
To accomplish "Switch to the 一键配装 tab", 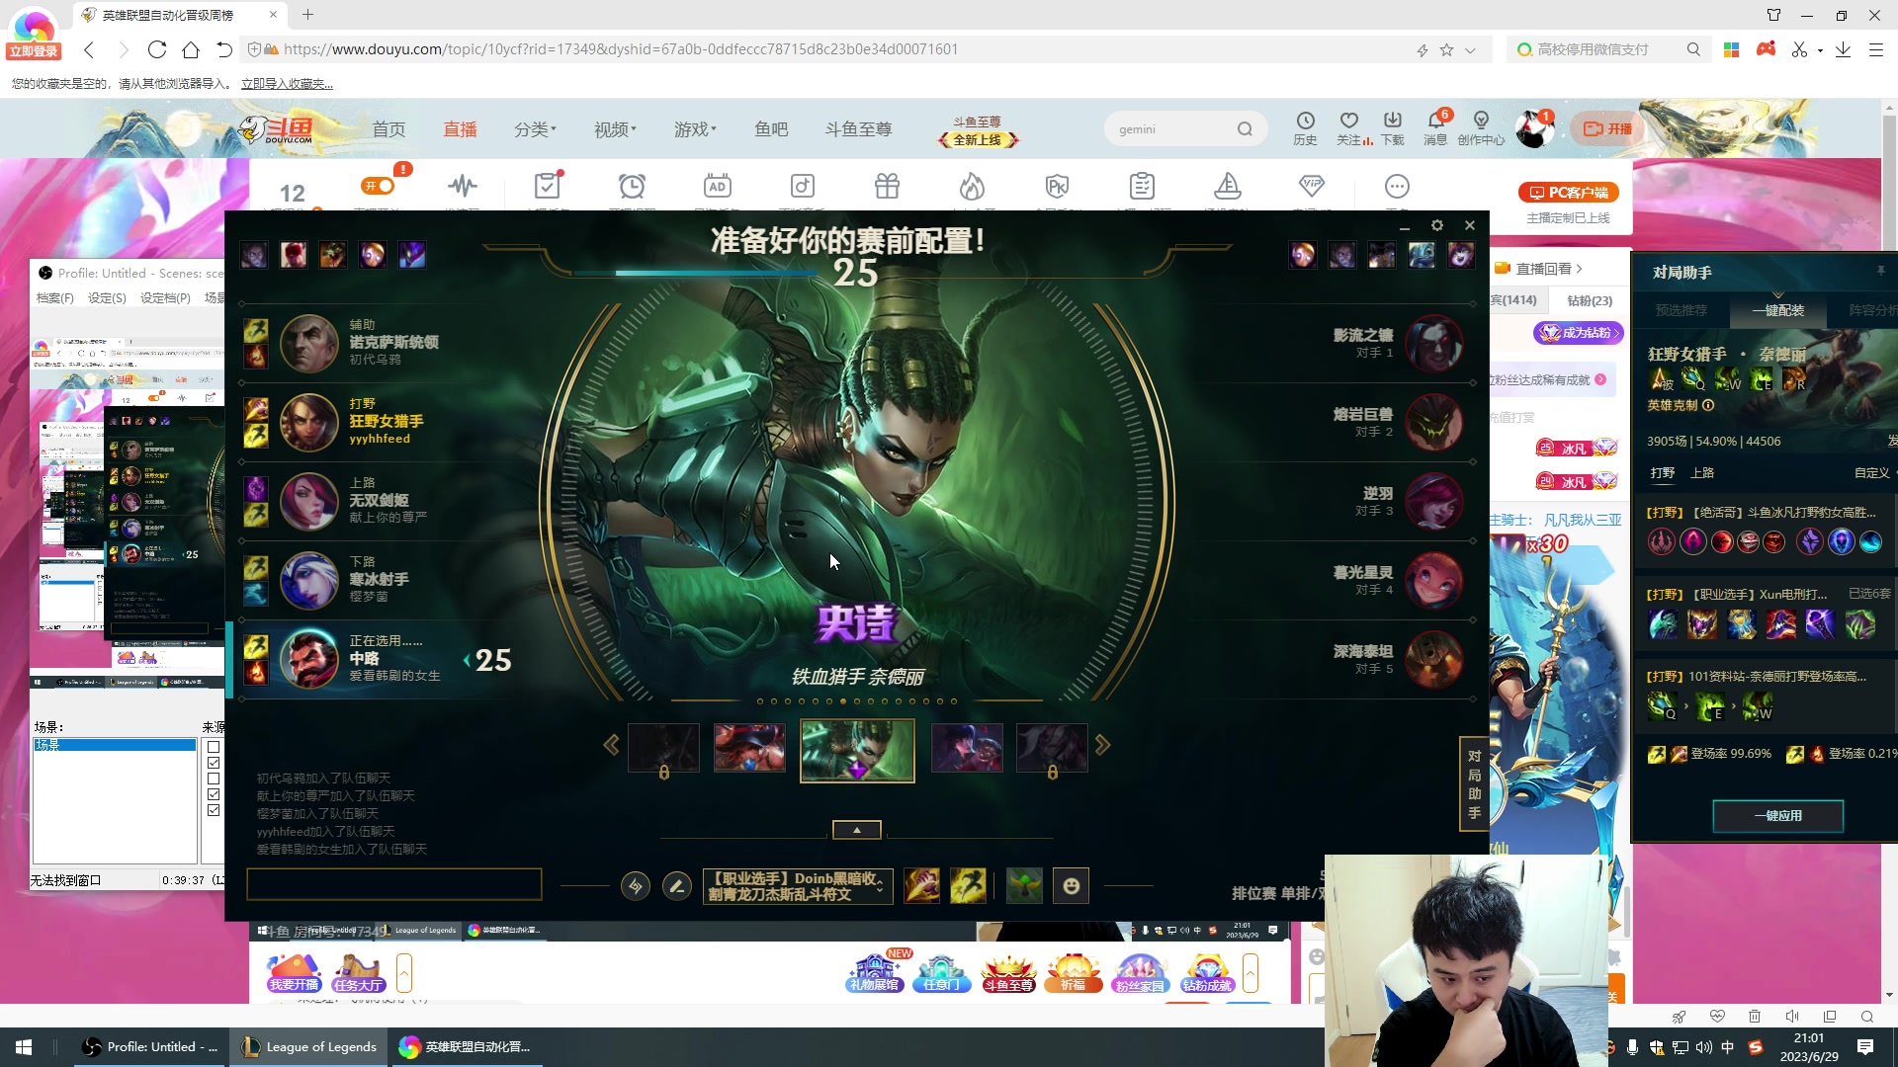I will (x=1778, y=310).
